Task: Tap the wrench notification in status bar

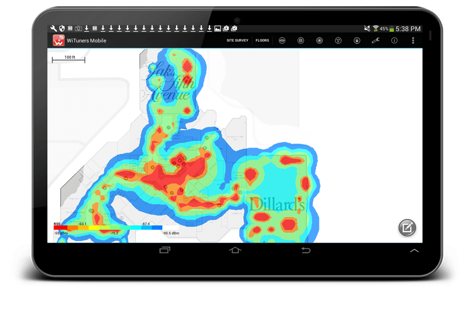Action: (54, 28)
